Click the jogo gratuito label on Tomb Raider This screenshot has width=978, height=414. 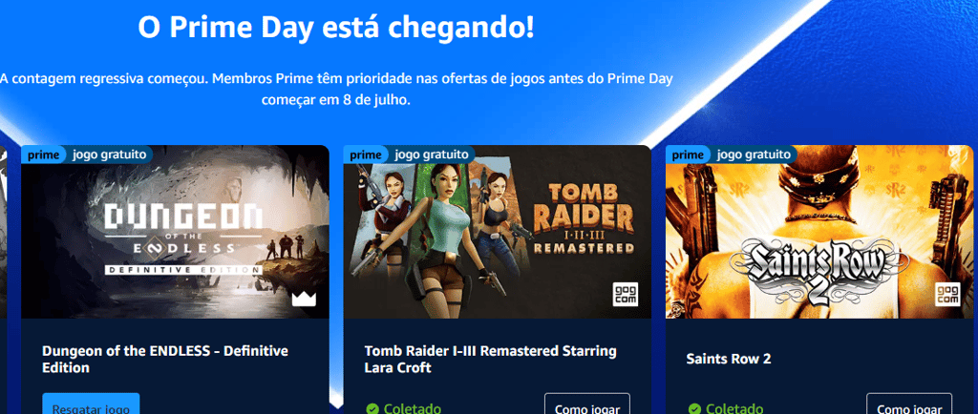point(432,155)
